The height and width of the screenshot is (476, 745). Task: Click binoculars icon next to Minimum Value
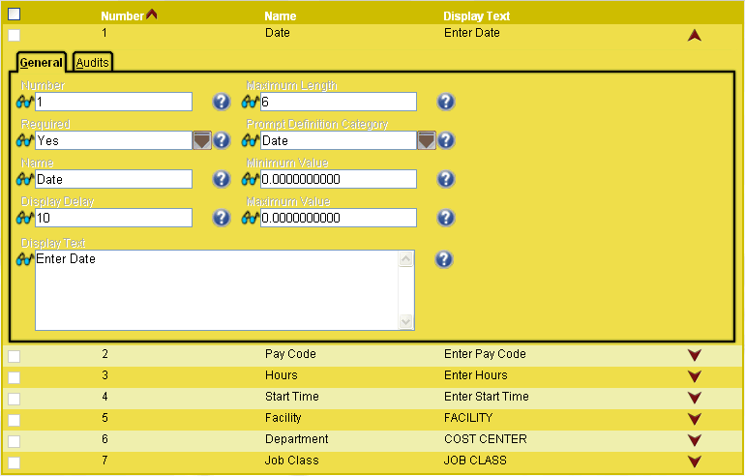pyautogui.click(x=251, y=179)
